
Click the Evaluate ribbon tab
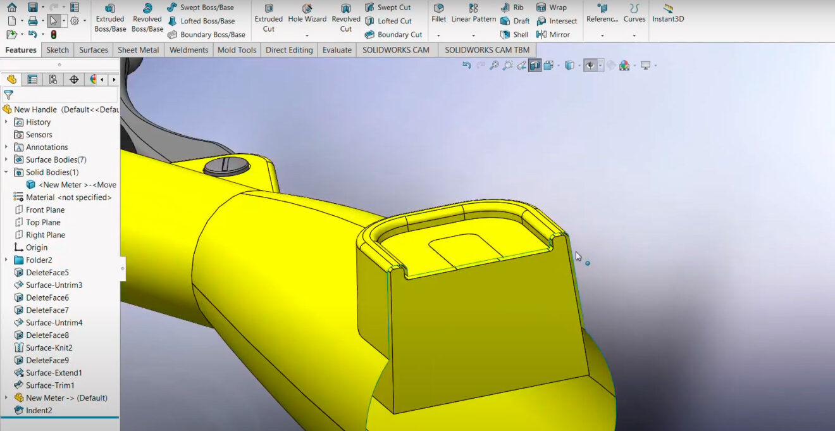[337, 49]
